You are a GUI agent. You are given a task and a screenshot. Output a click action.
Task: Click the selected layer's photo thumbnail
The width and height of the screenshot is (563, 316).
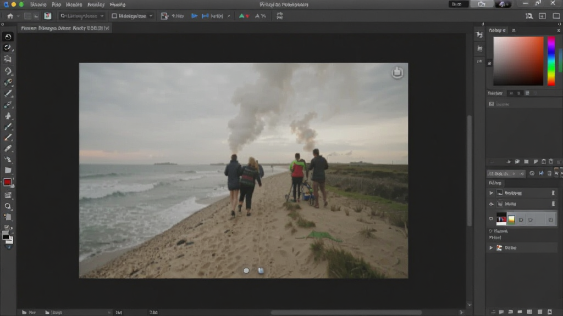(x=501, y=219)
